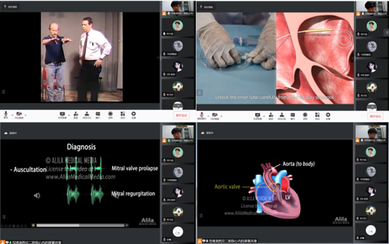389x244 pixels.
Task: Expand participant list chevron in two-men video meeting
Action: pyautogui.click(x=178, y=105)
